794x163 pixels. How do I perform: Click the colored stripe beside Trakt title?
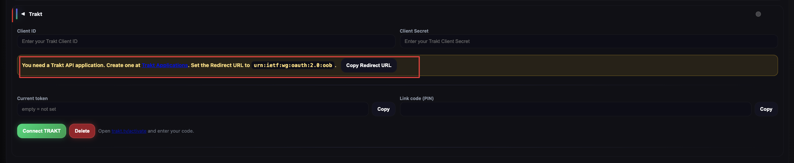pyautogui.click(x=16, y=14)
